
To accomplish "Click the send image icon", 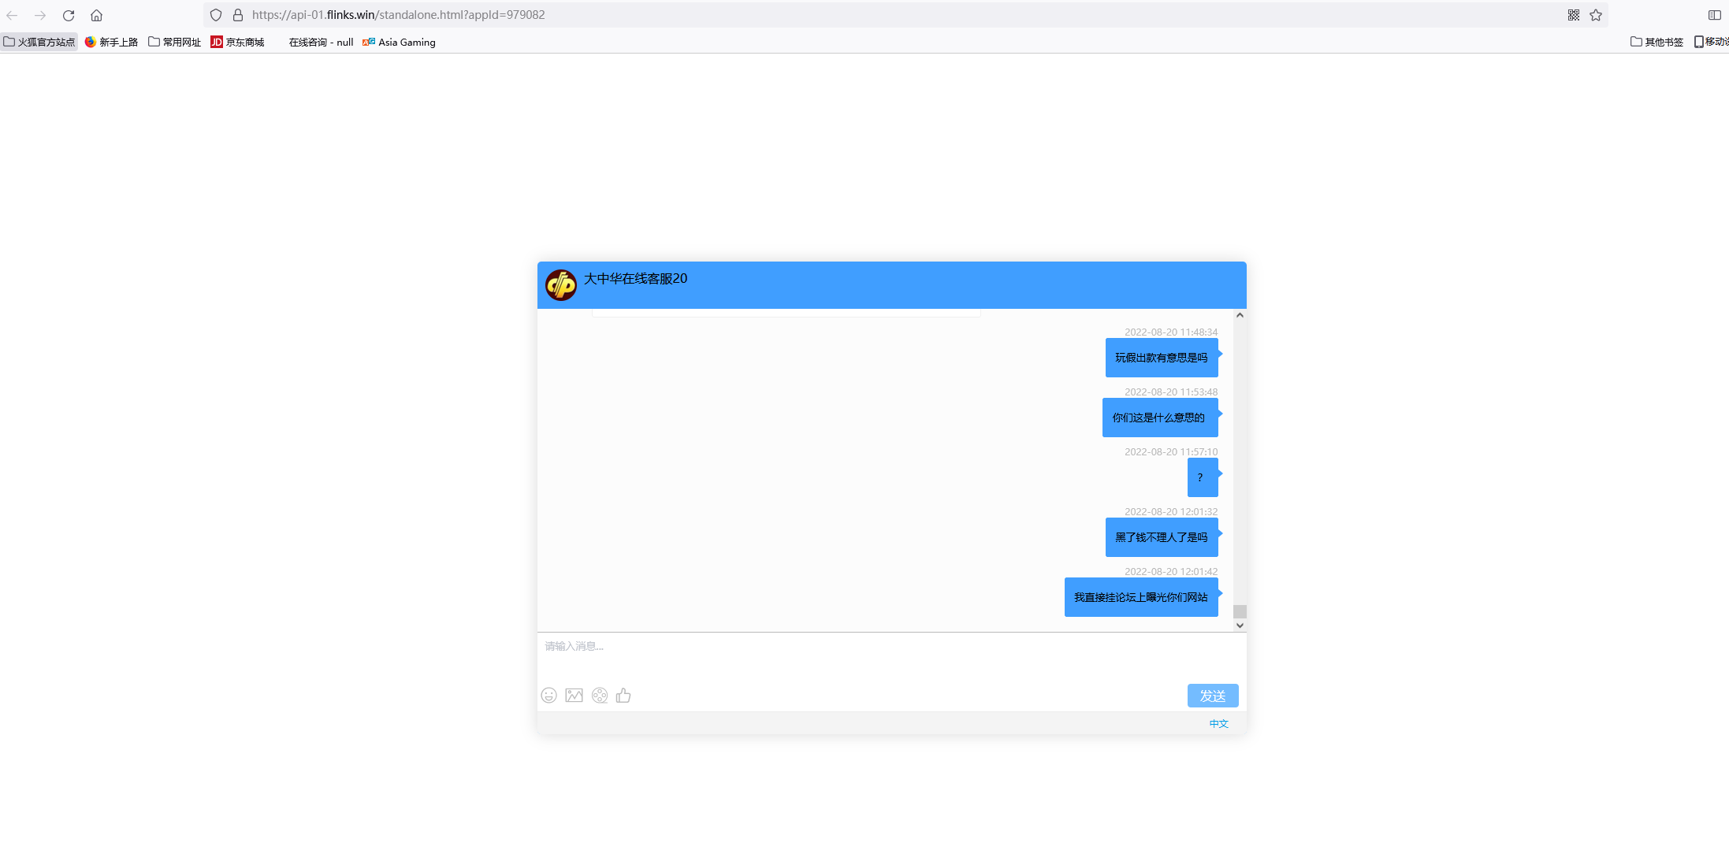I will tap(574, 695).
